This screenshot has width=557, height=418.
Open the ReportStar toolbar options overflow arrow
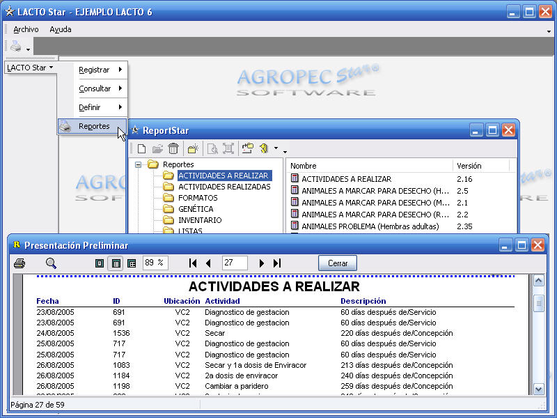285,152
